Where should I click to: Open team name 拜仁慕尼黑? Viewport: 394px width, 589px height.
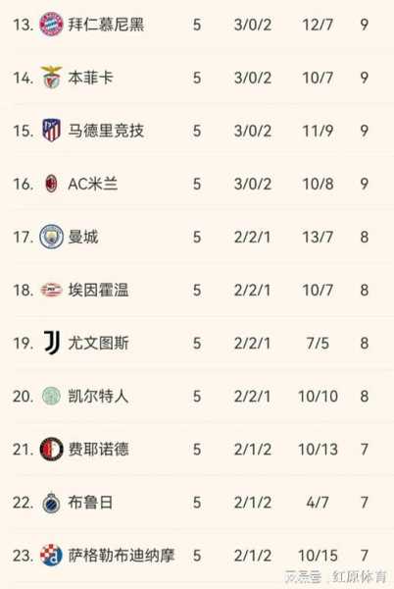click(106, 25)
